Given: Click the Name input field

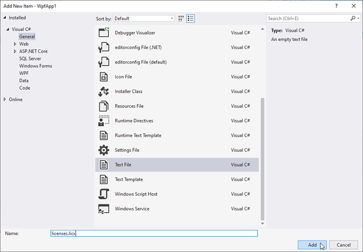Looking at the screenshot, I should point(153,233).
